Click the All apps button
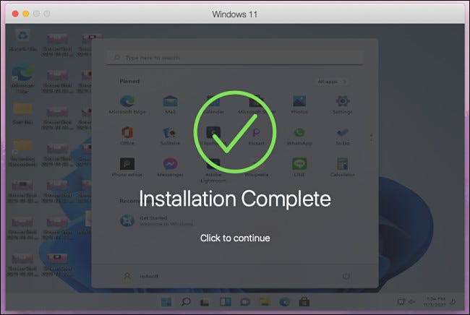This screenshot has height=315, width=470. [x=331, y=82]
